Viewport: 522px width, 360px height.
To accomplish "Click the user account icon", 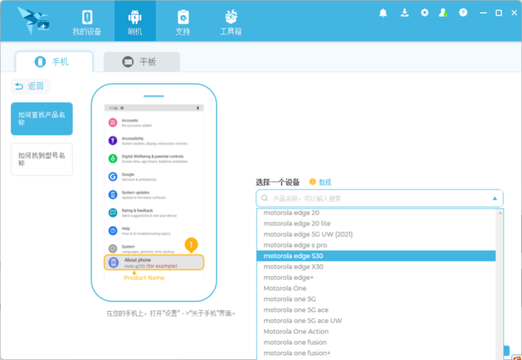I will coord(444,12).
